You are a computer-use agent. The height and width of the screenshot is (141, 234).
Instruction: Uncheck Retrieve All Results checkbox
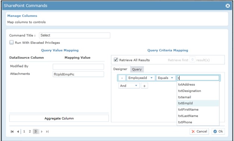[116, 60]
